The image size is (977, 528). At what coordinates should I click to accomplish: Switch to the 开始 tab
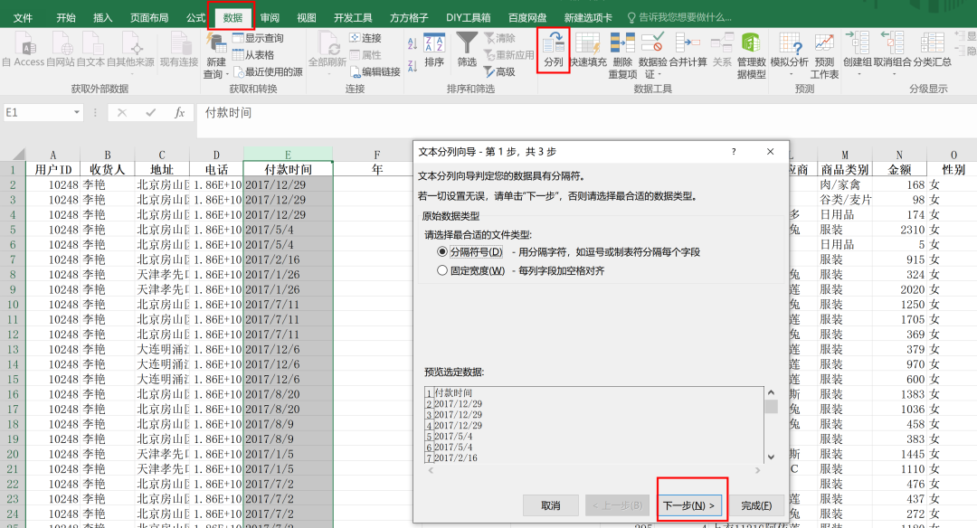pyautogui.click(x=66, y=17)
